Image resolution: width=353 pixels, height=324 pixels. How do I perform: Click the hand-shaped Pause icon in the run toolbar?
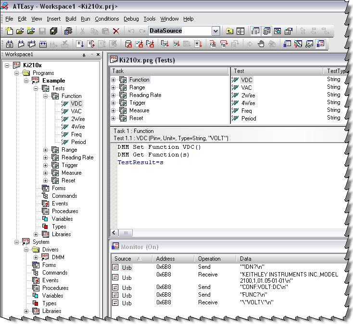pyautogui.click(x=261, y=44)
